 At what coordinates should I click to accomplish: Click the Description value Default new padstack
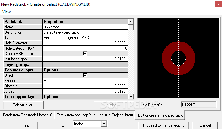pos(85,32)
